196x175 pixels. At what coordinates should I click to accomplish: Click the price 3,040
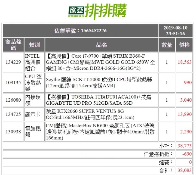[x=186, y=100]
